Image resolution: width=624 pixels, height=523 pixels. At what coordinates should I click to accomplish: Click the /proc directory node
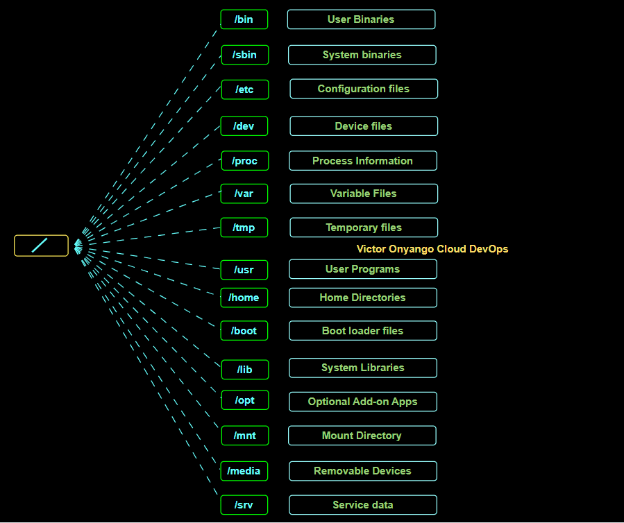pos(244,160)
